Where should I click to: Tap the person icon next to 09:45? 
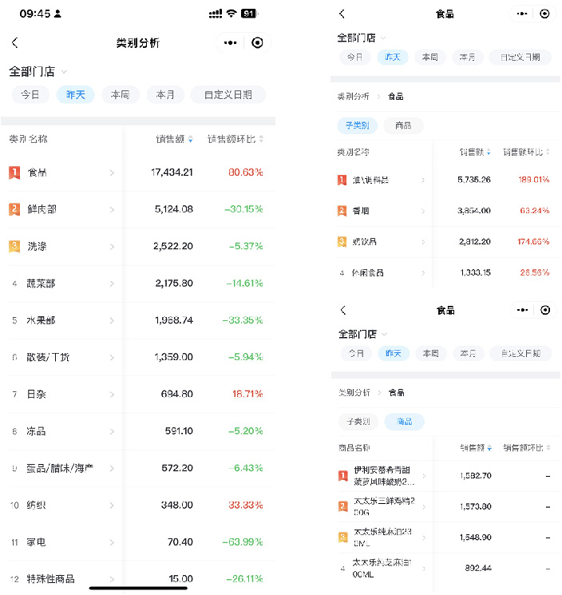(x=57, y=14)
